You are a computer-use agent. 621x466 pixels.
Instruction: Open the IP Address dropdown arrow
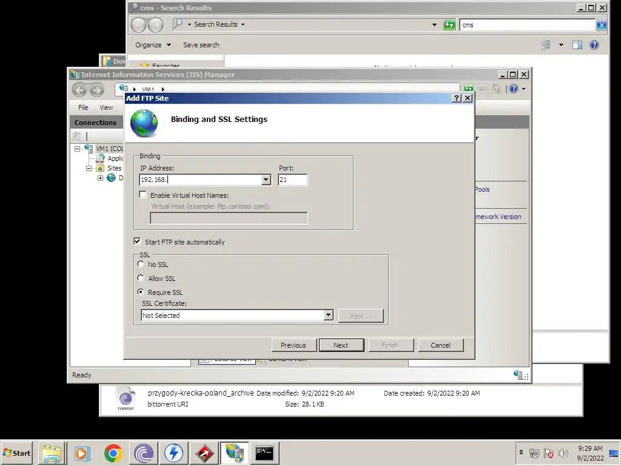coord(266,180)
